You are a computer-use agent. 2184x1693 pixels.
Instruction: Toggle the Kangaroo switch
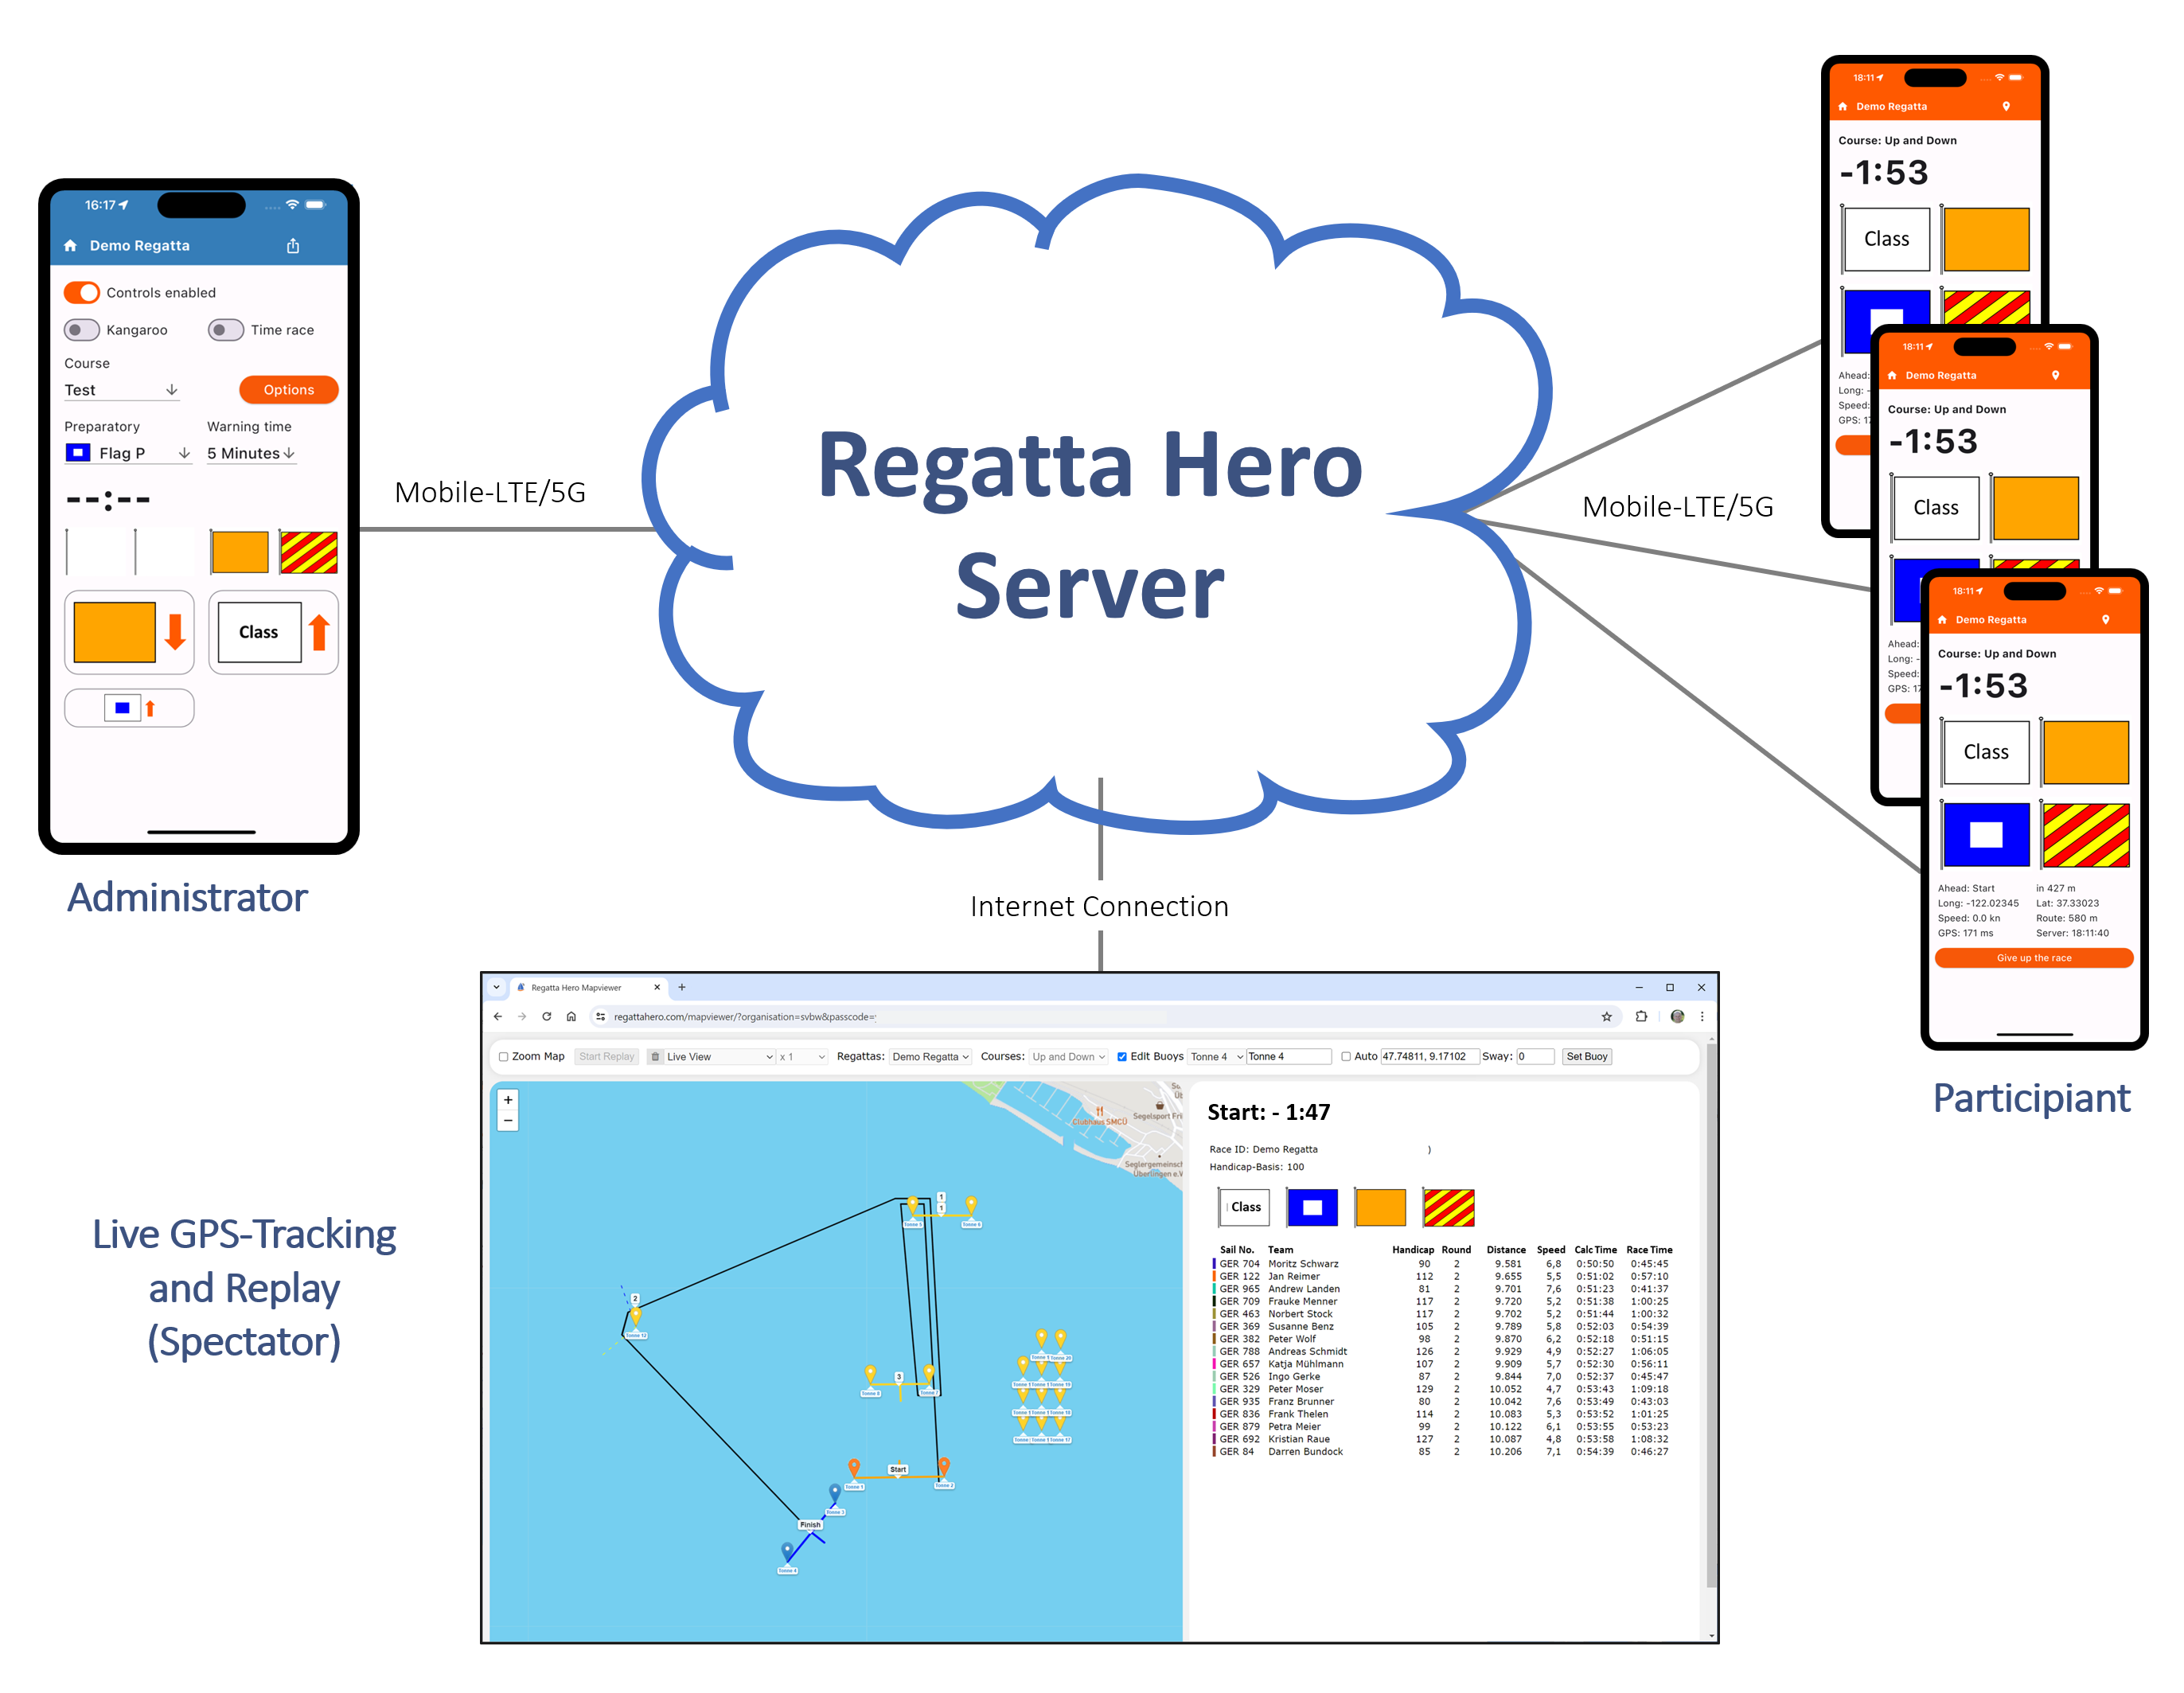pos(82,330)
